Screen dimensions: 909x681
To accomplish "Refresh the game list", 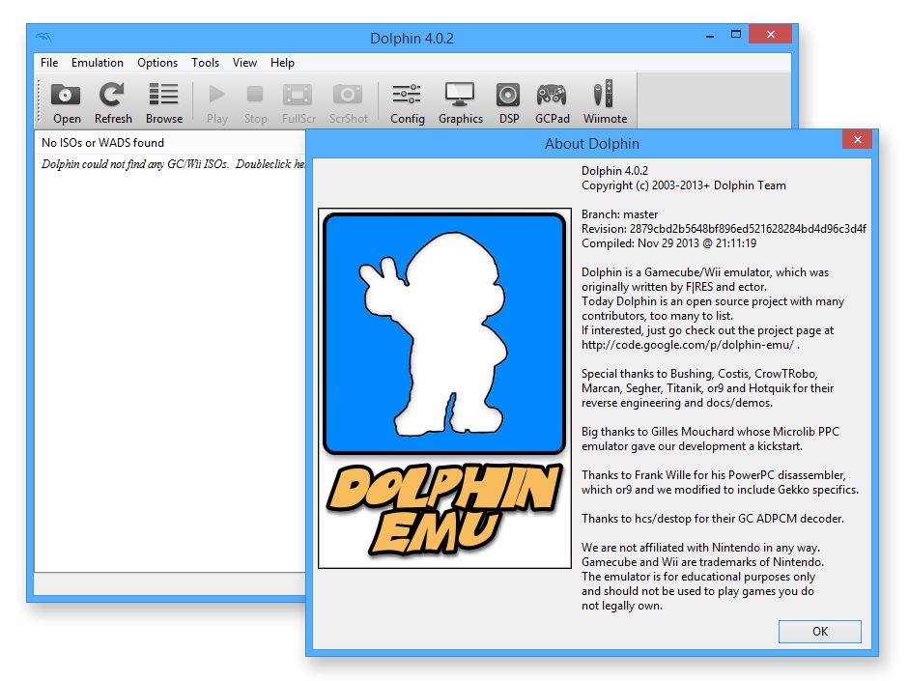I will [113, 102].
